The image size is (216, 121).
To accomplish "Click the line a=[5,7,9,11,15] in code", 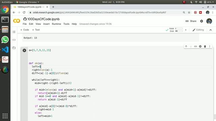I will click(x=40, y=50).
